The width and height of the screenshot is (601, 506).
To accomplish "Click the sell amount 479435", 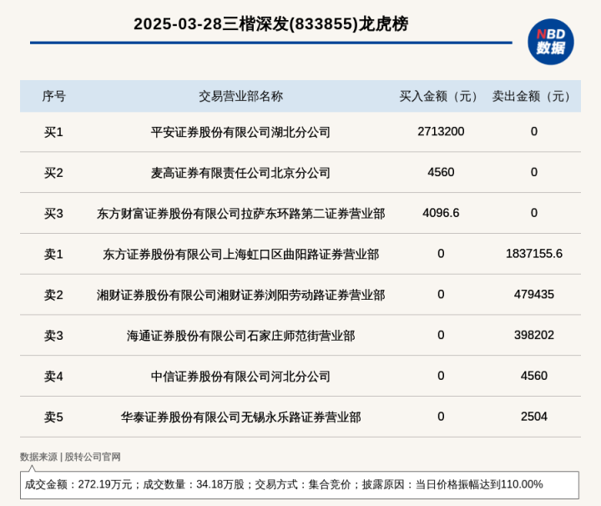I will [x=534, y=295].
